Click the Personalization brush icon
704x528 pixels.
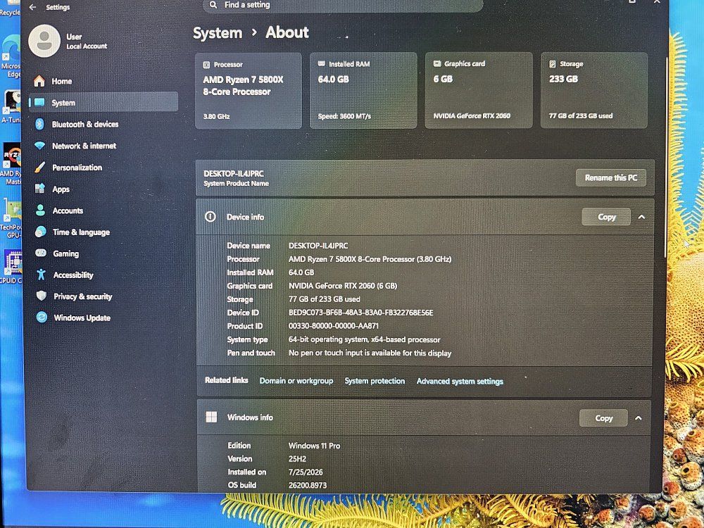(40, 167)
